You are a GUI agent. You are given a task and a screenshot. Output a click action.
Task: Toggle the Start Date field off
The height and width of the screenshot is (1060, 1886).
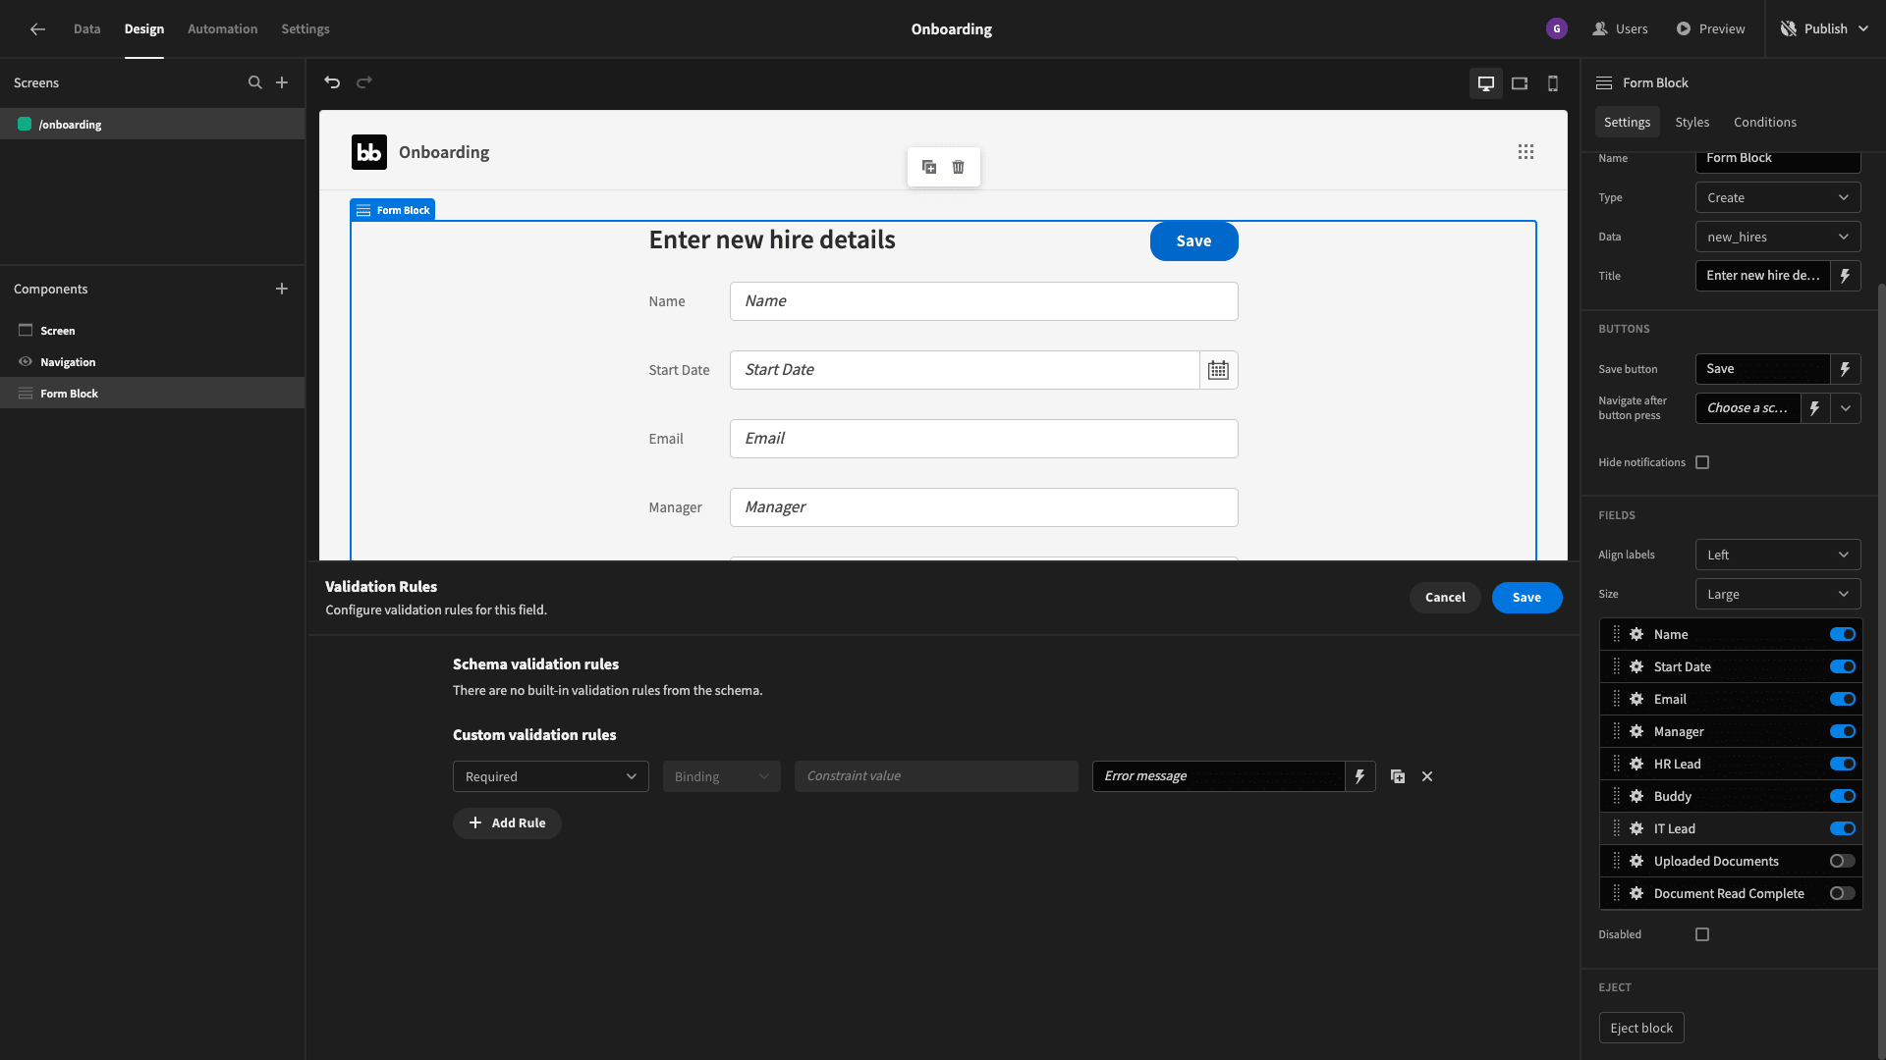click(1843, 667)
